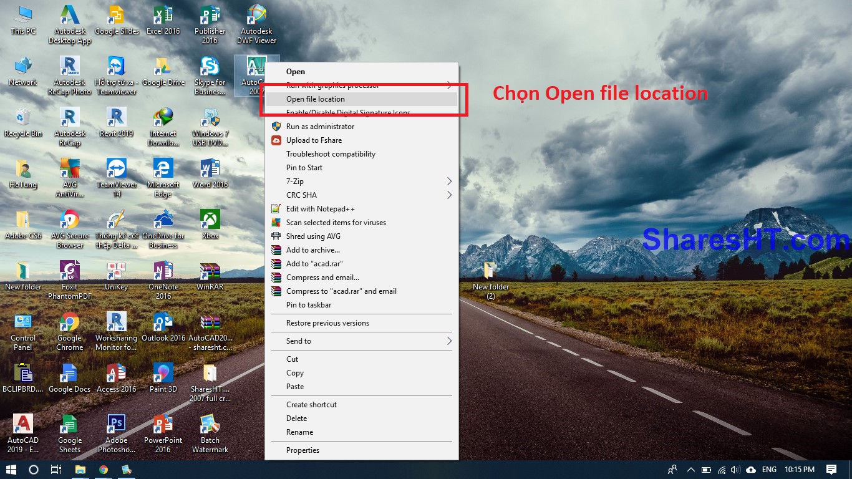Click the New folder (2) icon
The width and height of the screenshot is (852, 479).
[491, 281]
